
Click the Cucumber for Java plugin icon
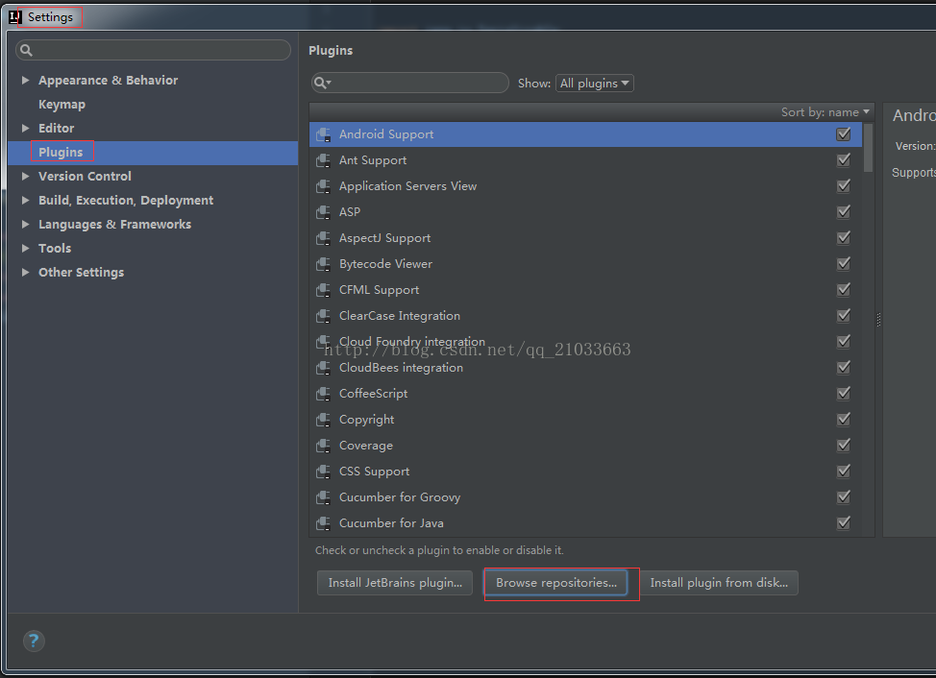pos(323,523)
